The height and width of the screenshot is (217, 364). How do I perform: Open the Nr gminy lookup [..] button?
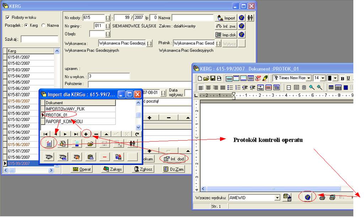pyautogui.click(x=108, y=26)
